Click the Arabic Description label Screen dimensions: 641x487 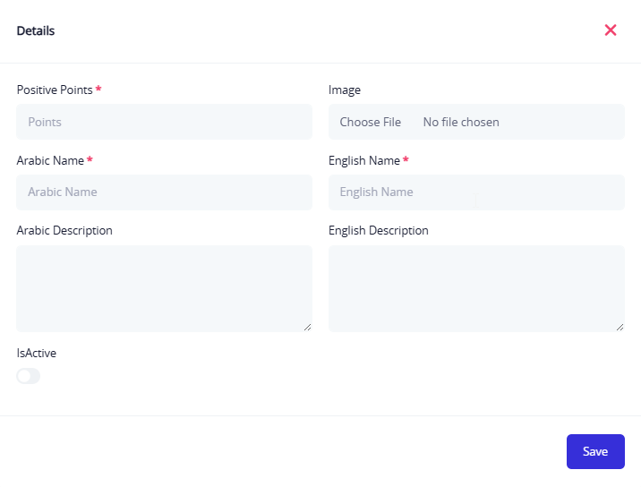(x=64, y=230)
